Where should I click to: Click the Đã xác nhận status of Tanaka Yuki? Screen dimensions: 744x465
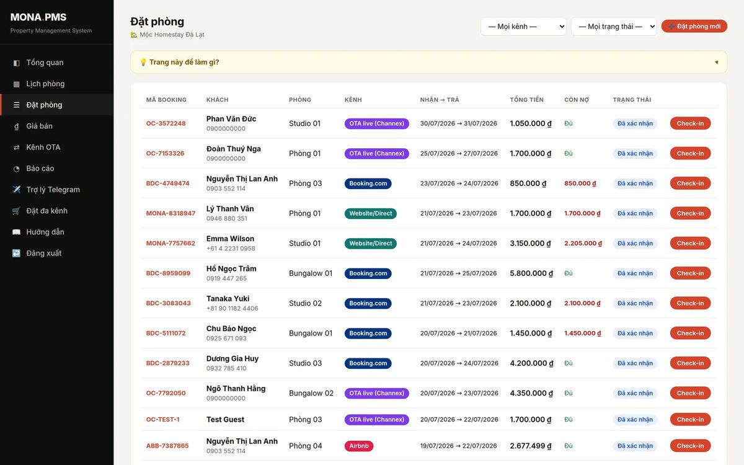click(635, 303)
